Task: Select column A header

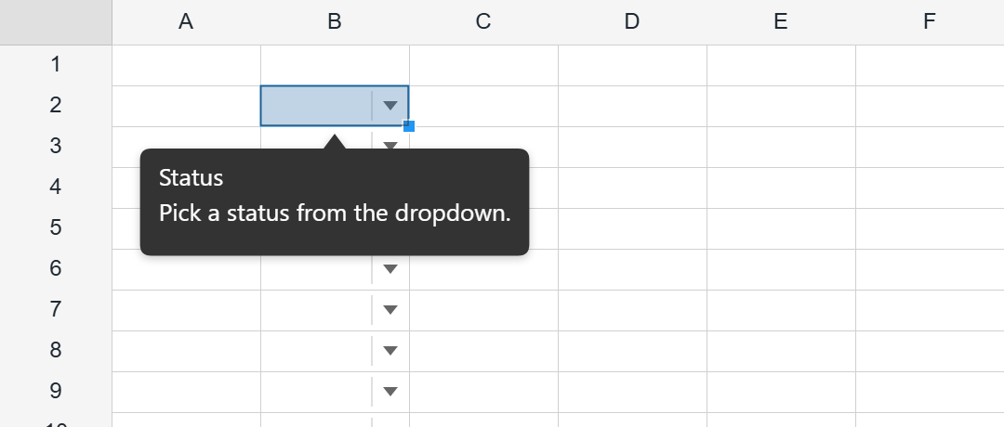Action: point(186,22)
